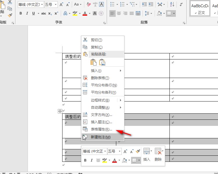Expand the 自动调整(A) submenu
The width and height of the screenshot is (218, 174).
103,107
